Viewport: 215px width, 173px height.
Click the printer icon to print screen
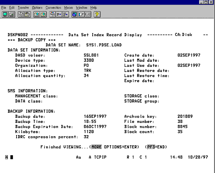[x=11, y=14]
